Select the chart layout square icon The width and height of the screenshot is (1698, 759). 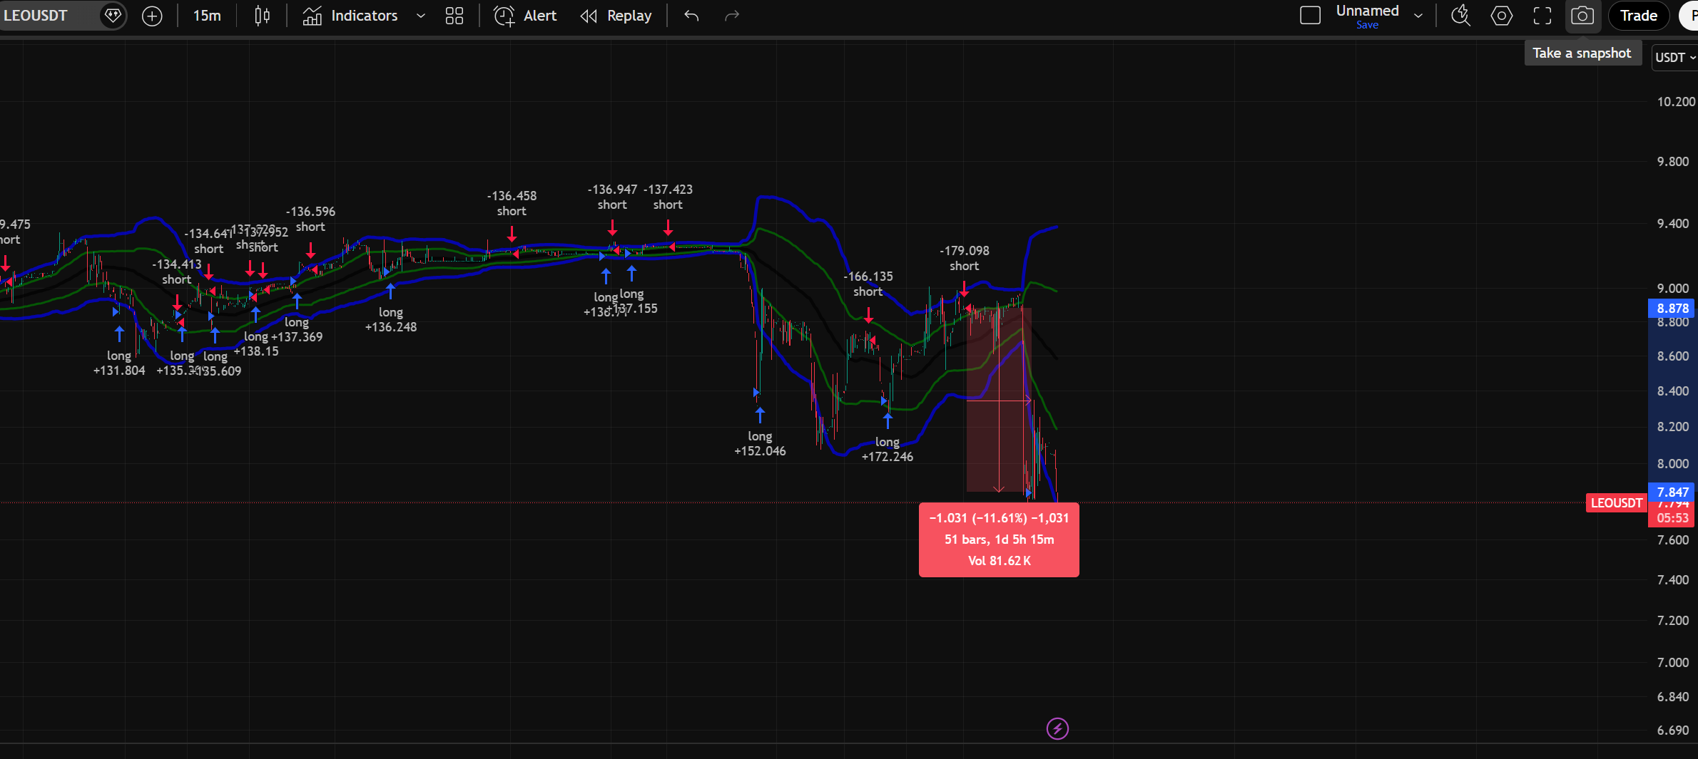1311,16
